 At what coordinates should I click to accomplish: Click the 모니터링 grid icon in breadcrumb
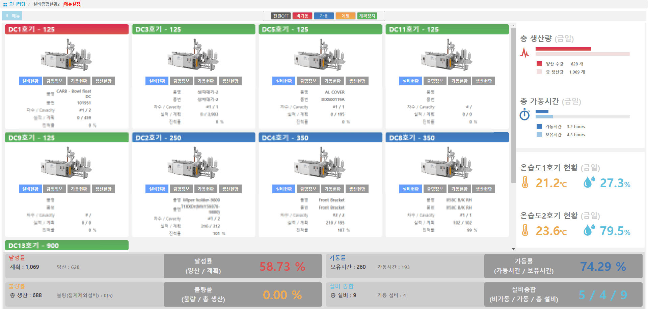tap(4, 4)
